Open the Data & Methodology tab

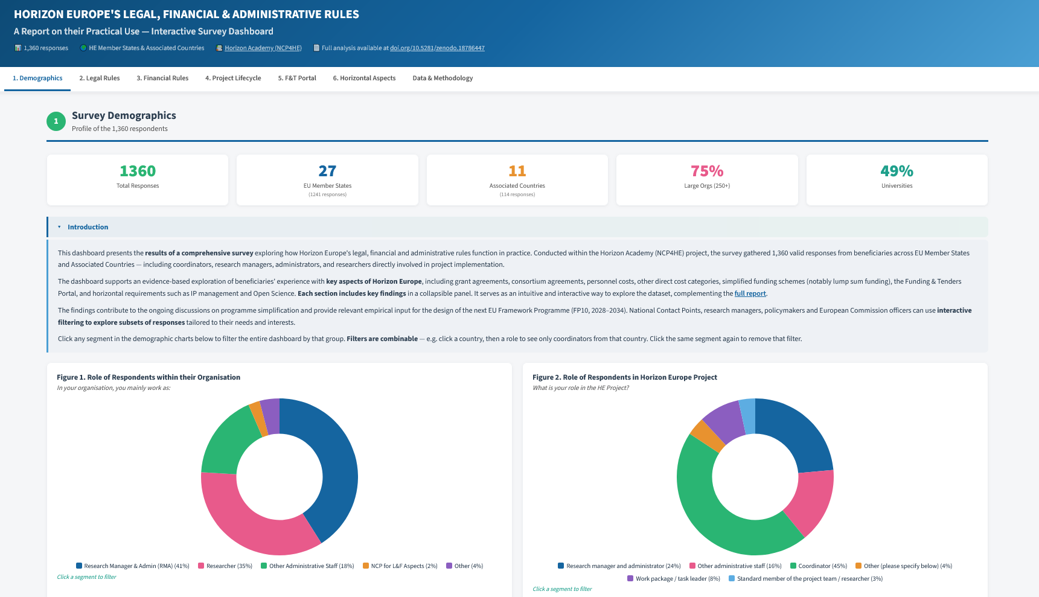pos(443,78)
